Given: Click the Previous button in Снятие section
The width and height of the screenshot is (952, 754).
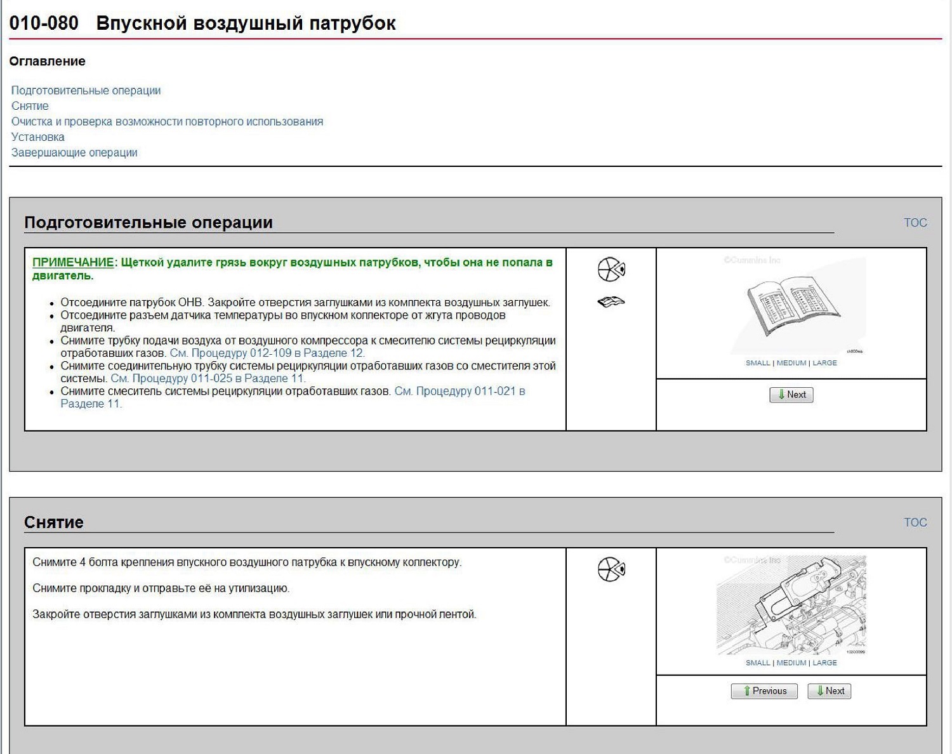Looking at the screenshot, I should [x=764, y=691].
